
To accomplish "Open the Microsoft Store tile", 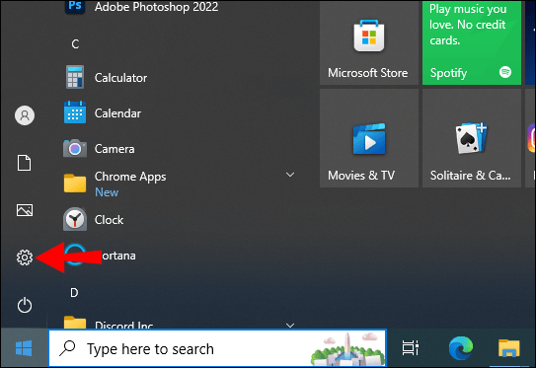I will pos(369,42).
